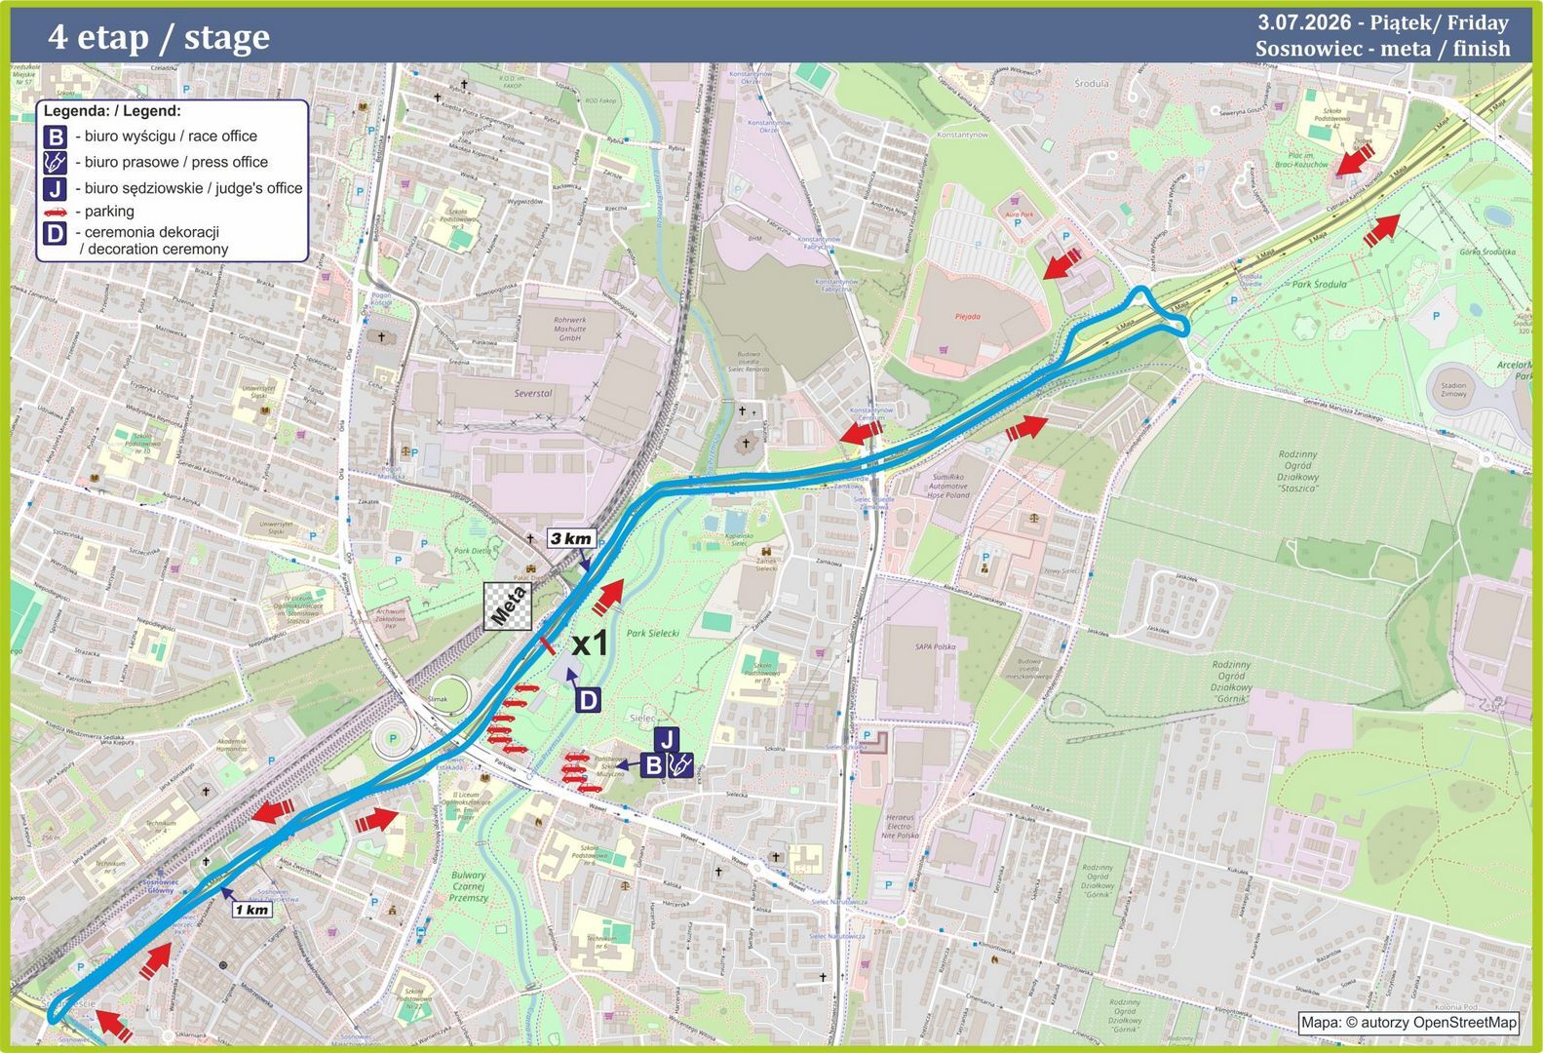This screenshot has height=1053, width=1543.
Task: Select the 3 km distance marker
Action: pyautogui.click(x=570, y=539)
